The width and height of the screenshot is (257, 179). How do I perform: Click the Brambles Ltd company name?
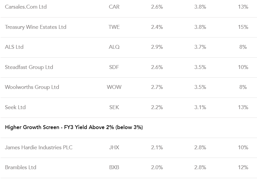[21, 167]
